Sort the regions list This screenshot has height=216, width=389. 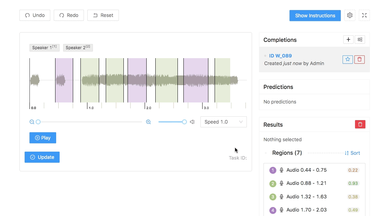352,153
